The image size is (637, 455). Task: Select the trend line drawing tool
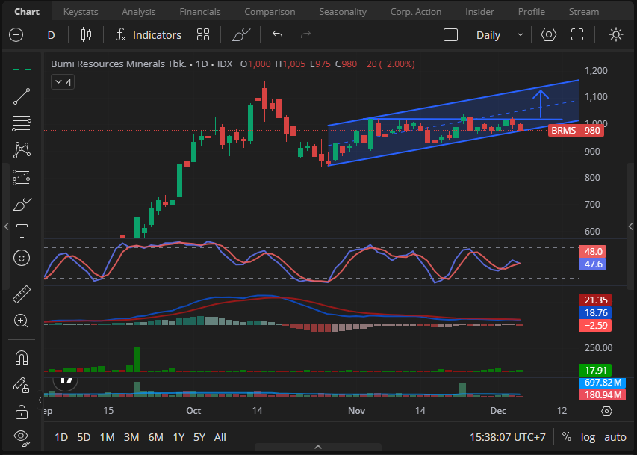point(22,96)
